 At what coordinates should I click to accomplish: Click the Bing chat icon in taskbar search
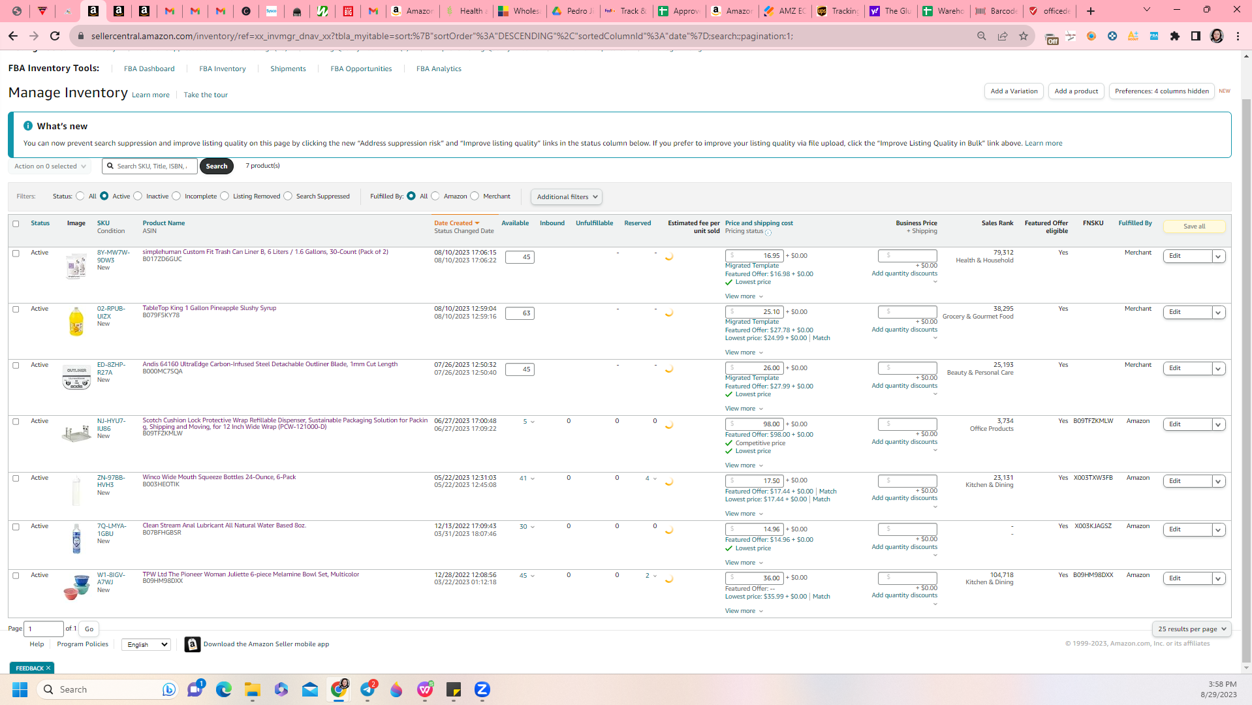coord(169,689)
